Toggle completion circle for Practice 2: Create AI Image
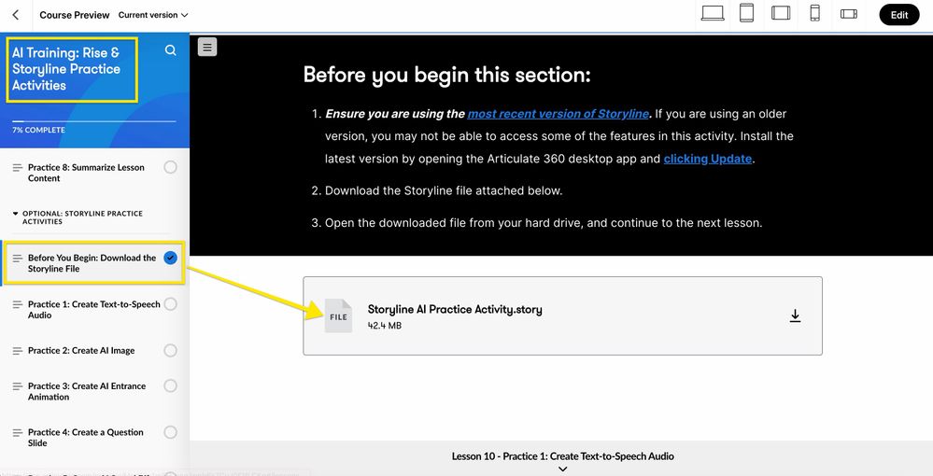This screenshot has height=476, width=933. (x=170, y=350)
